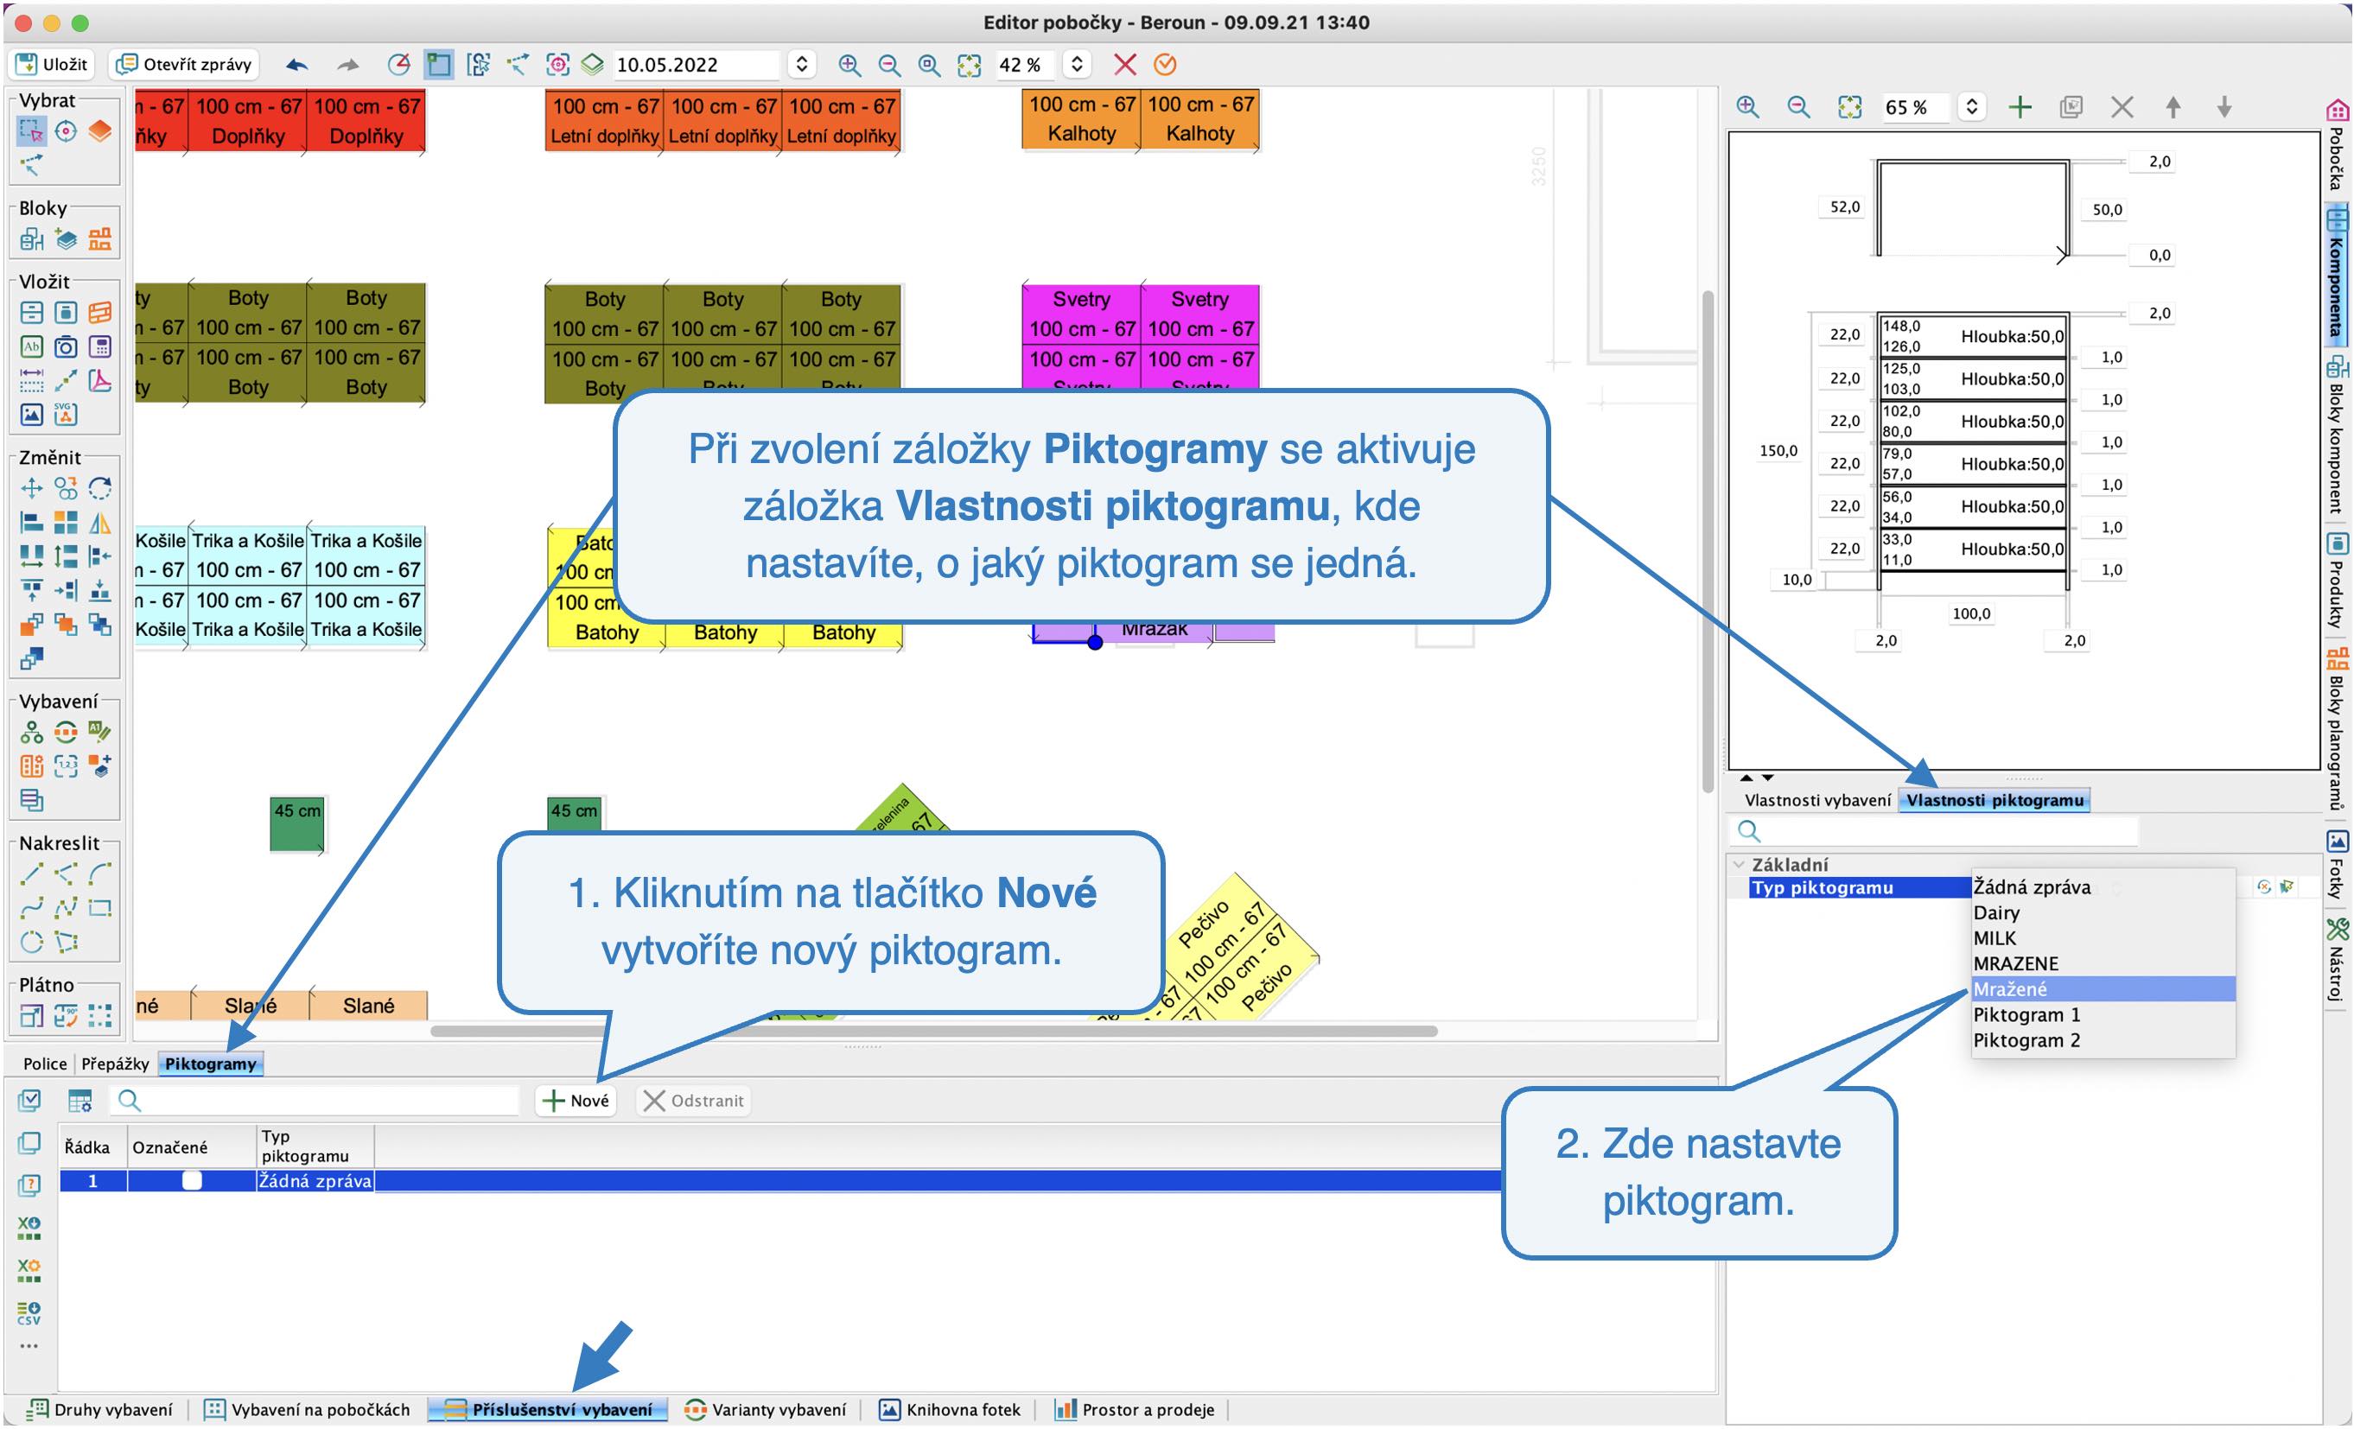Image resolution: width=2354 pixels, height=1429 pixels.
Task: Click the gray X delete icon in the component panel
Action: click(2122, 107)
